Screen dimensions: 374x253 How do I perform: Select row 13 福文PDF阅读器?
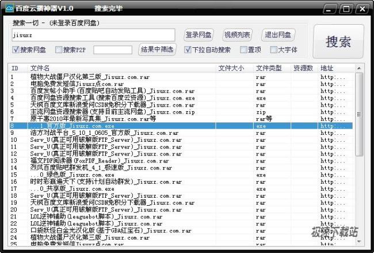[x=181, y=161]
